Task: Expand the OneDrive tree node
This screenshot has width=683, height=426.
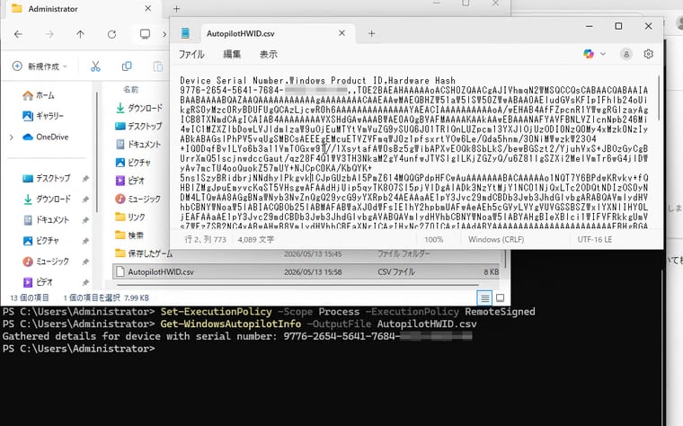Action: tap(12, 138)
